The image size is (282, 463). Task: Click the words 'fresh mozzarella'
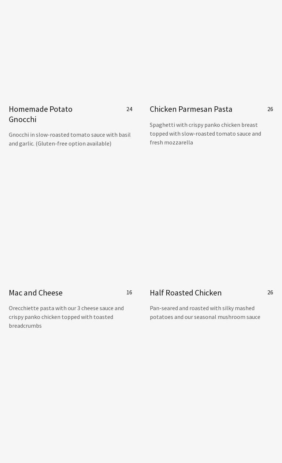(171, 143)
